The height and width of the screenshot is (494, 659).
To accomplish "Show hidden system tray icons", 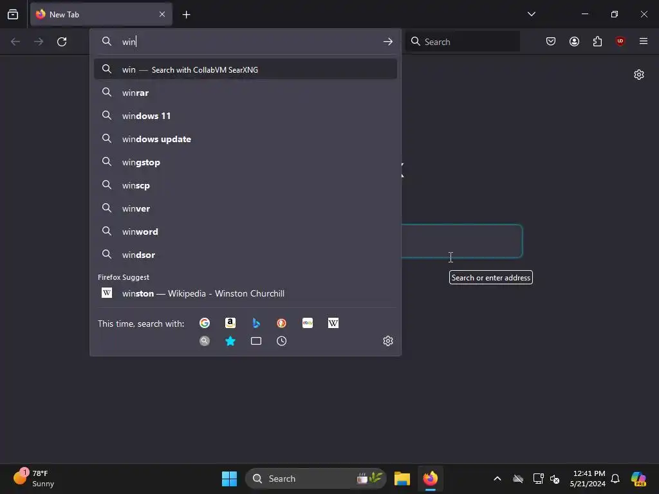I will coord(497,479).
